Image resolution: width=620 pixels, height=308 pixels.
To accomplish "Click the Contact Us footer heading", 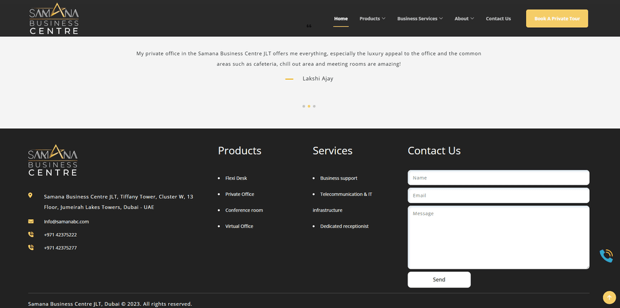I will [434, 150].
